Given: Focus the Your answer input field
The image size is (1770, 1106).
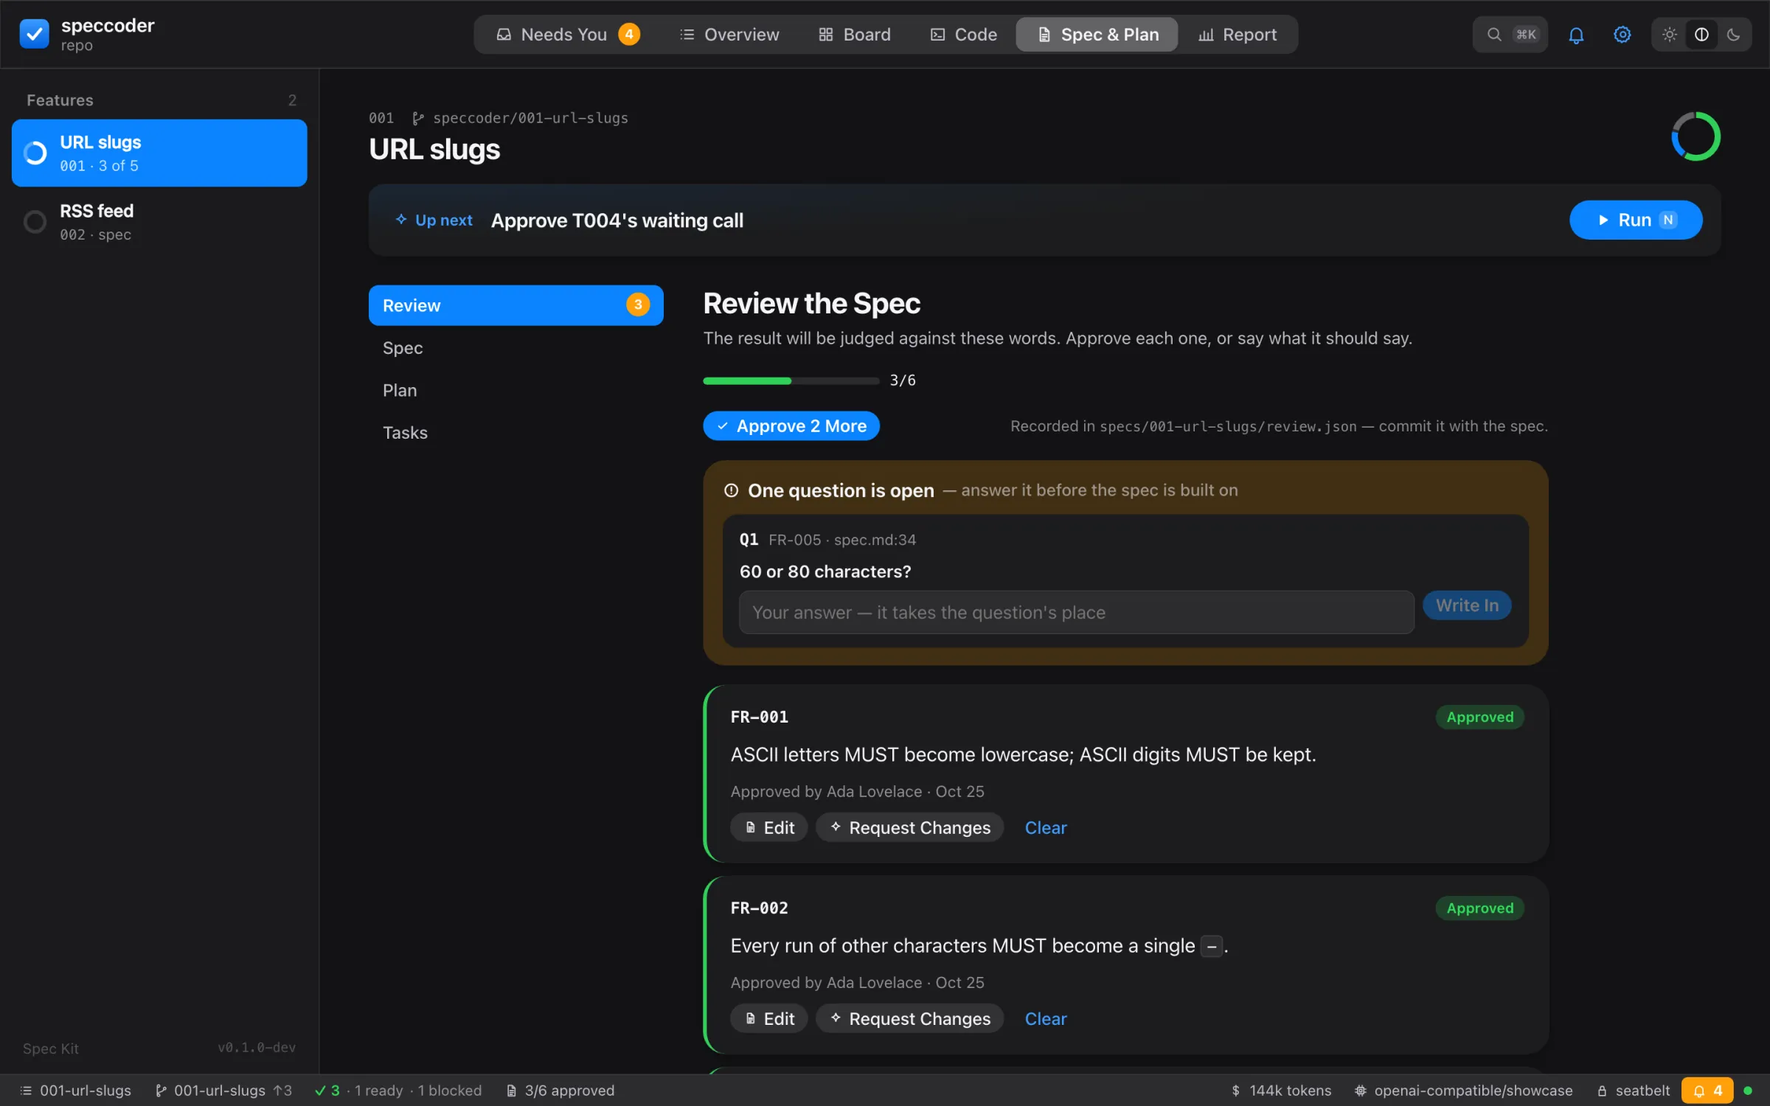Looking at the screenshot, I should pos(1076,612).
